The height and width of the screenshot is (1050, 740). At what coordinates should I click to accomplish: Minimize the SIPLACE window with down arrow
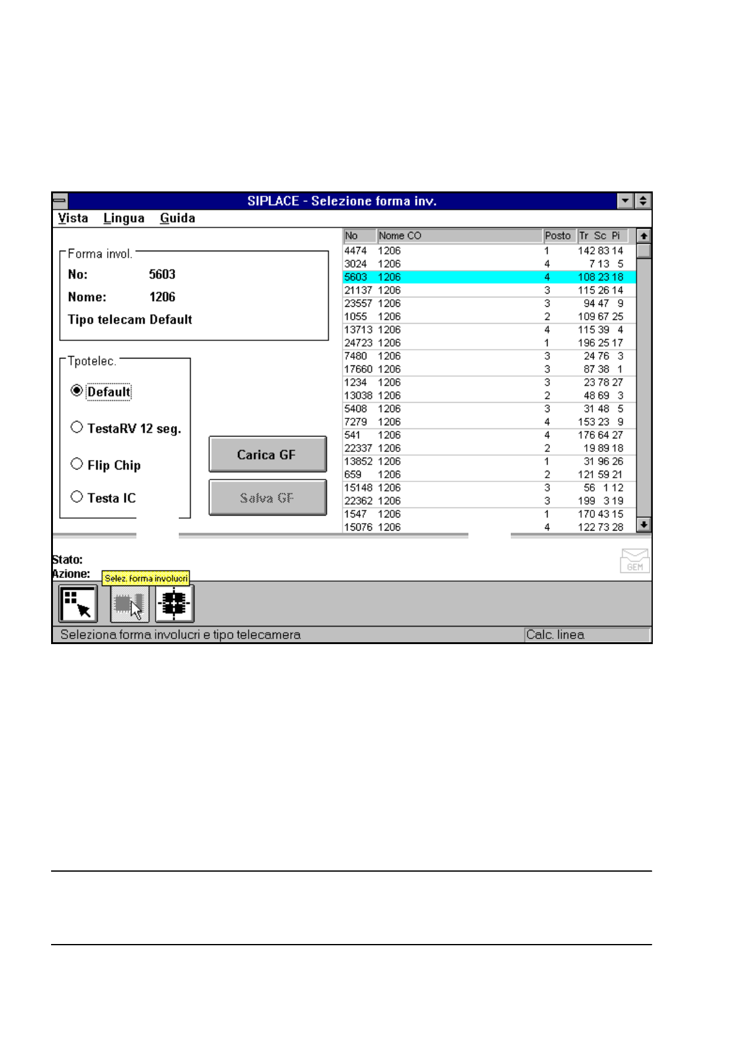pyautogui.click(x=625, y=201)
